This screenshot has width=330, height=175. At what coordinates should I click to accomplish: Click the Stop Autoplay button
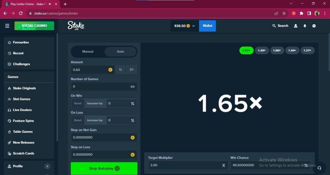104,168
